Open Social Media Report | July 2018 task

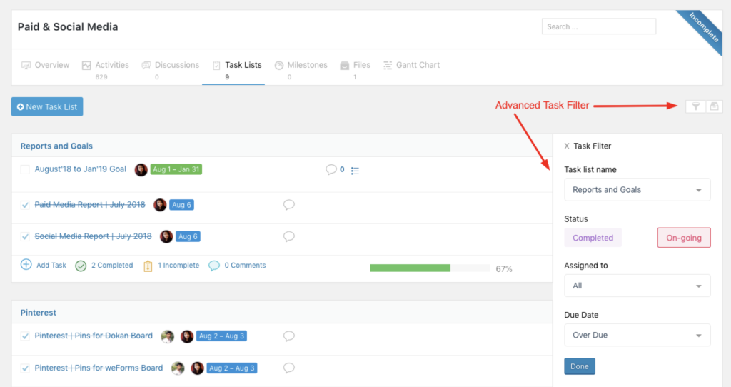94,236
